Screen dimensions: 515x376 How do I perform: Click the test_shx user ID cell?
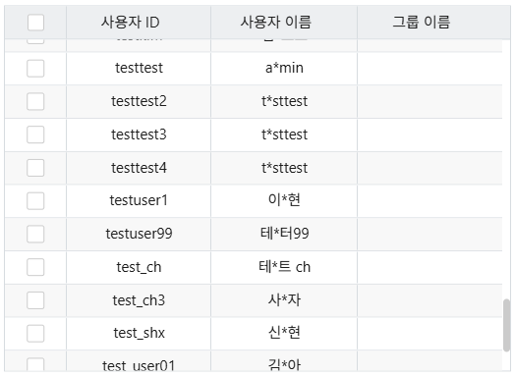[x=139, y=334]
